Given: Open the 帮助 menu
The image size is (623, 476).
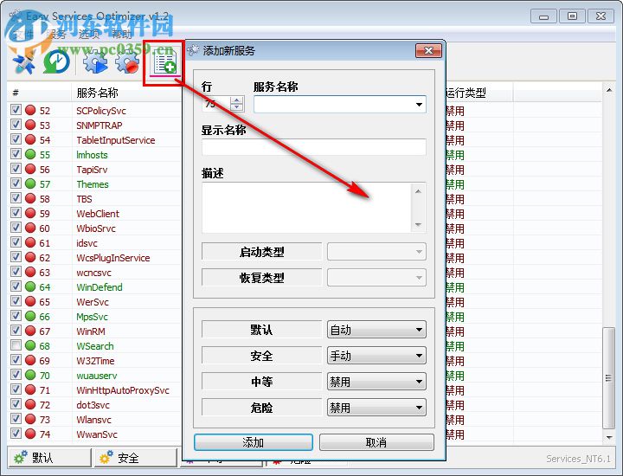Looking at the screenshot, I should pyautogui.click(x=121, y=34).
